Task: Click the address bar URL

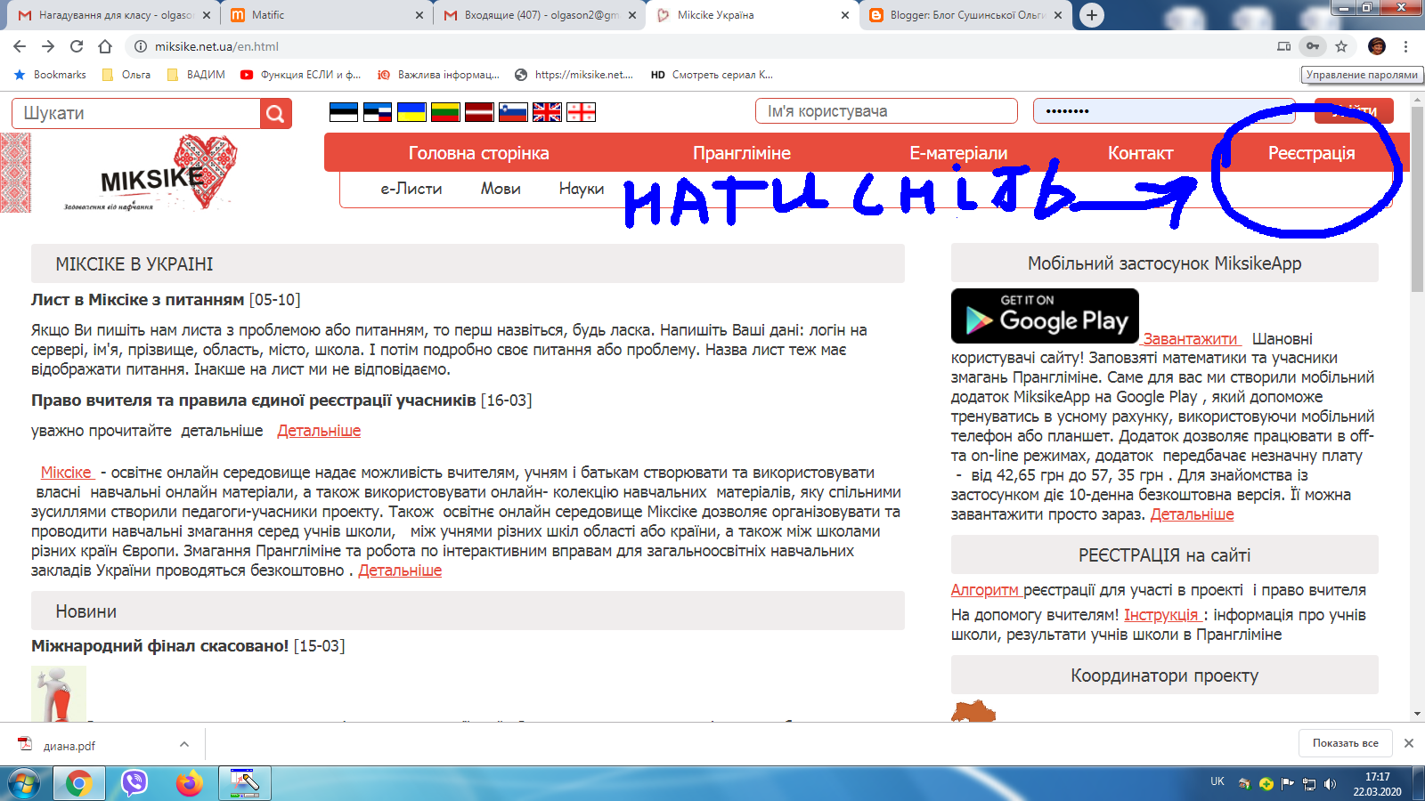Action: point(216,46)
